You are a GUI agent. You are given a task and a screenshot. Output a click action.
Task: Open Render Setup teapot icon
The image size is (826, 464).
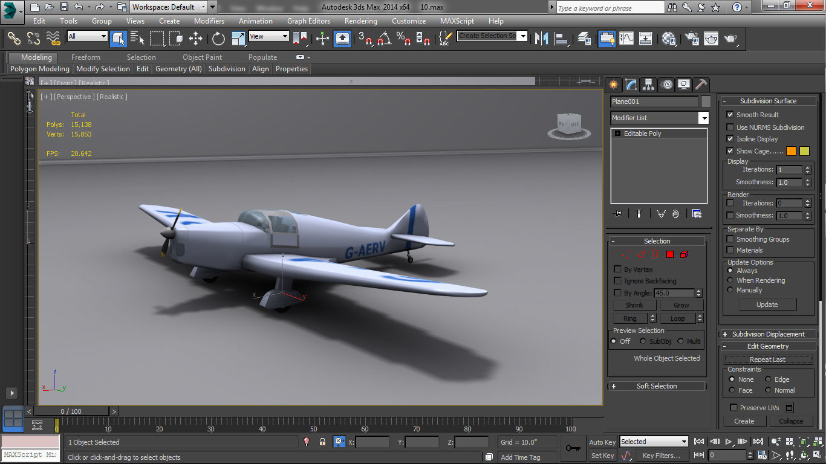(x=692, y=39)
